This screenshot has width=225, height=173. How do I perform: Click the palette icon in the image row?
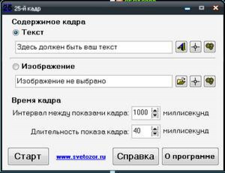210,81
